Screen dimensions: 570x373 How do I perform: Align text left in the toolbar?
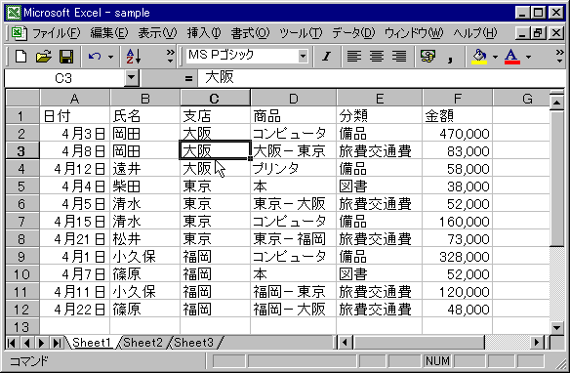[353, 57]
